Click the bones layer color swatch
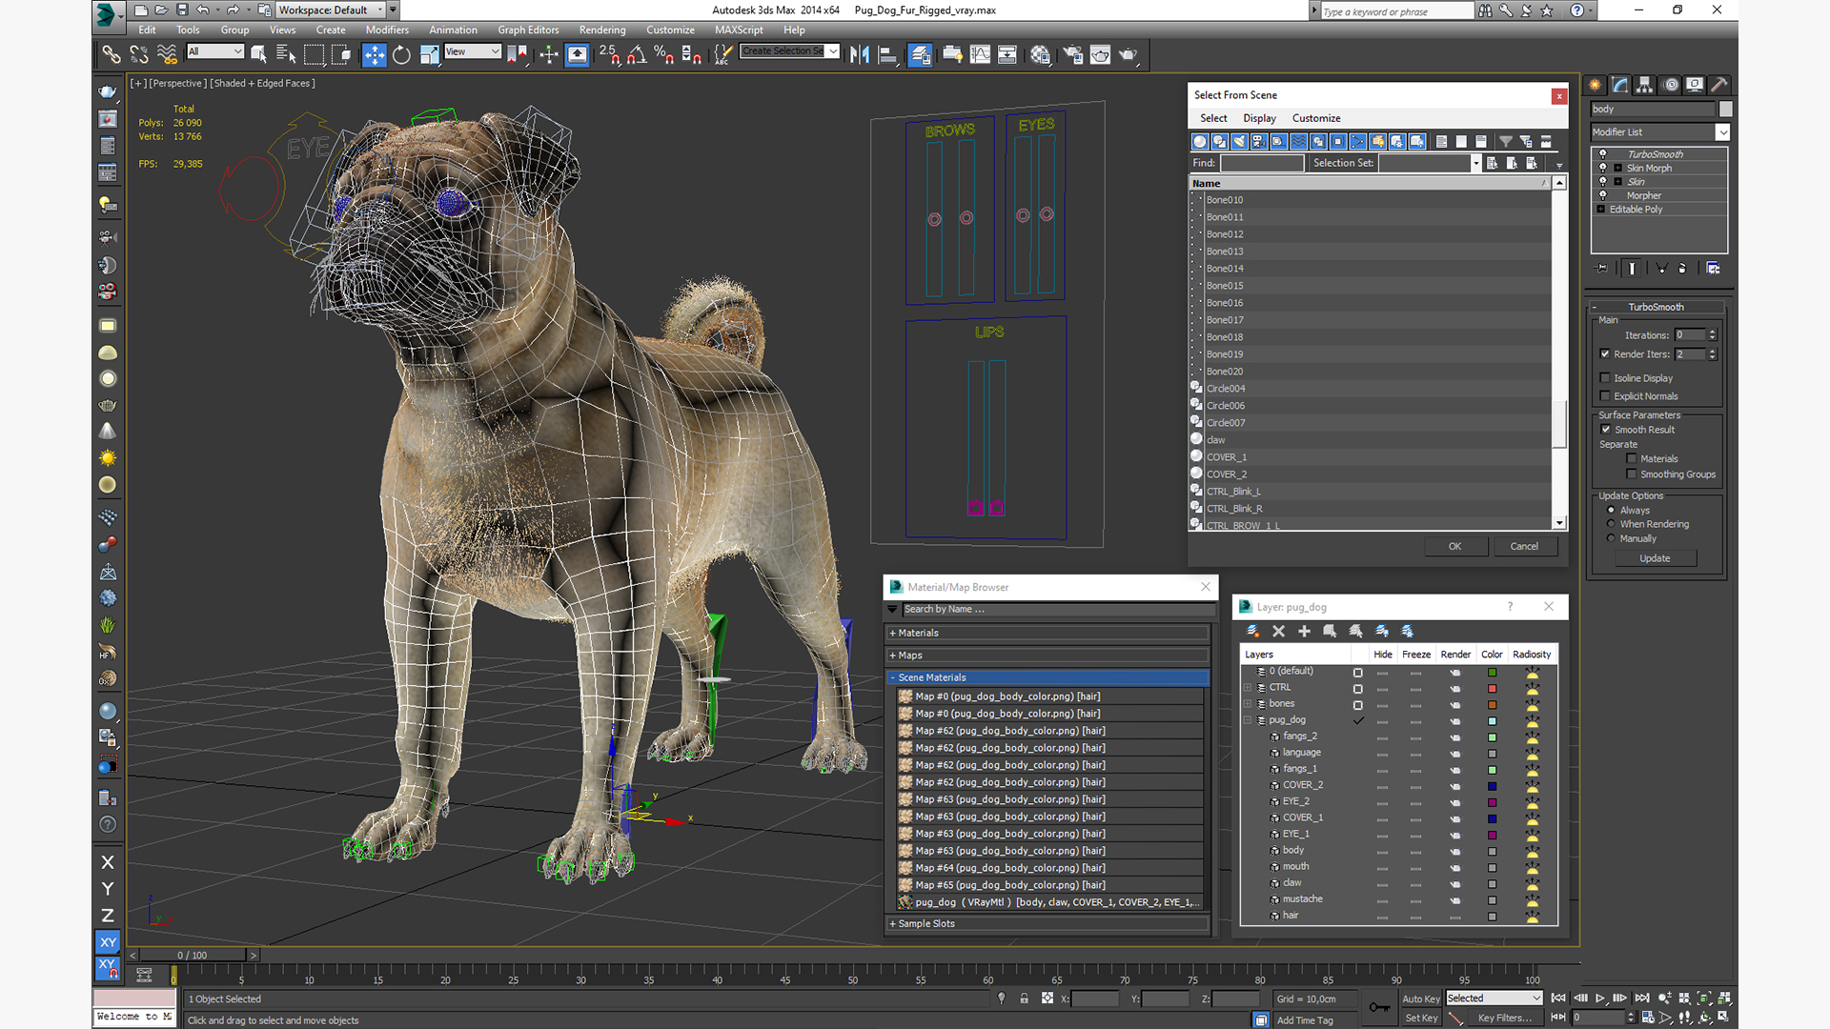The width and height of the screenshot is (1830, 1029). [1493, 705]
